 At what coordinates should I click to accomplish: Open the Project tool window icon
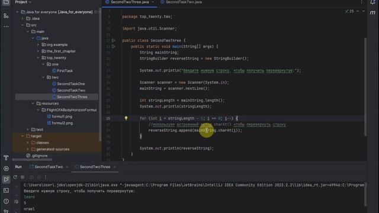6,2
